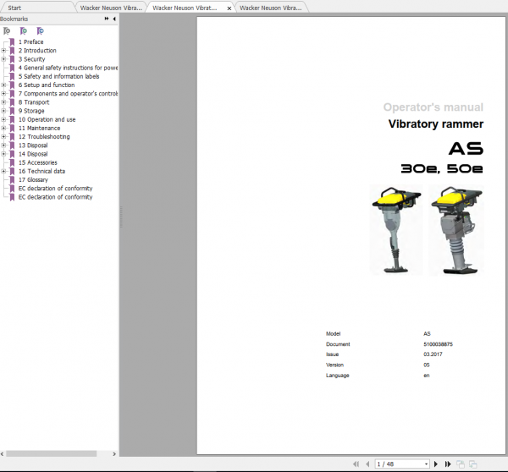
Task: Expand the 9 Storage bookmark
Action: pyautogui.click(x=3, y=111)
